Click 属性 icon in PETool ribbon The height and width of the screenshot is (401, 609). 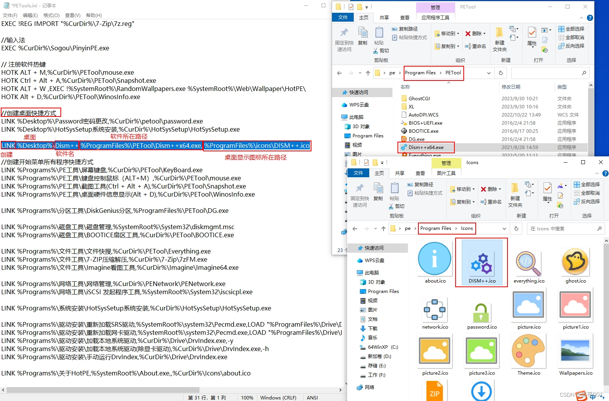point(532,37)
